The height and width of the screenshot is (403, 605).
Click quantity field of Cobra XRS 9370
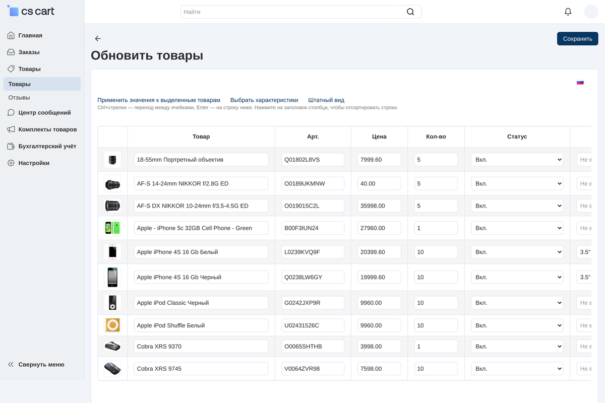[x=436, y=347]
